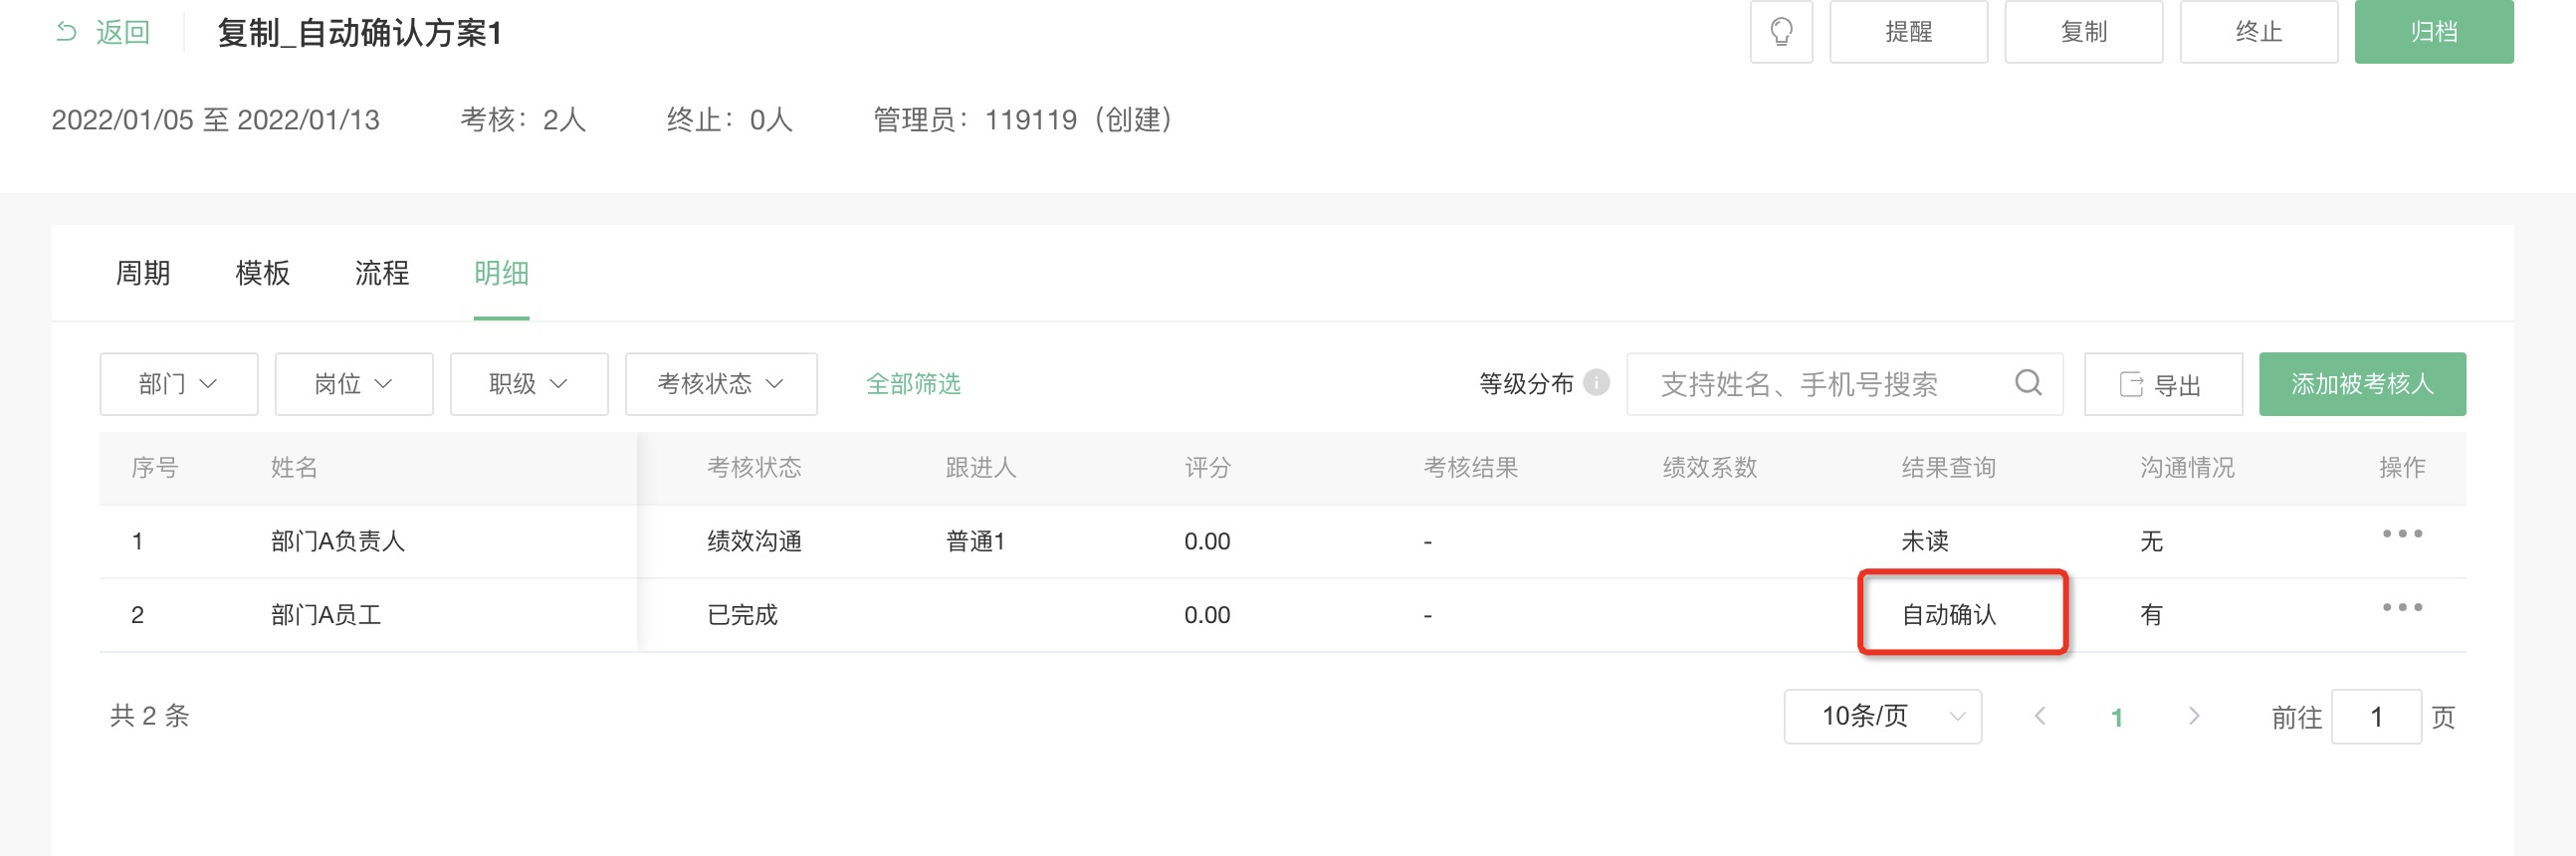Click the name and phone search field
This screenshot has height=856, width=2576.
click(1844, 384)
